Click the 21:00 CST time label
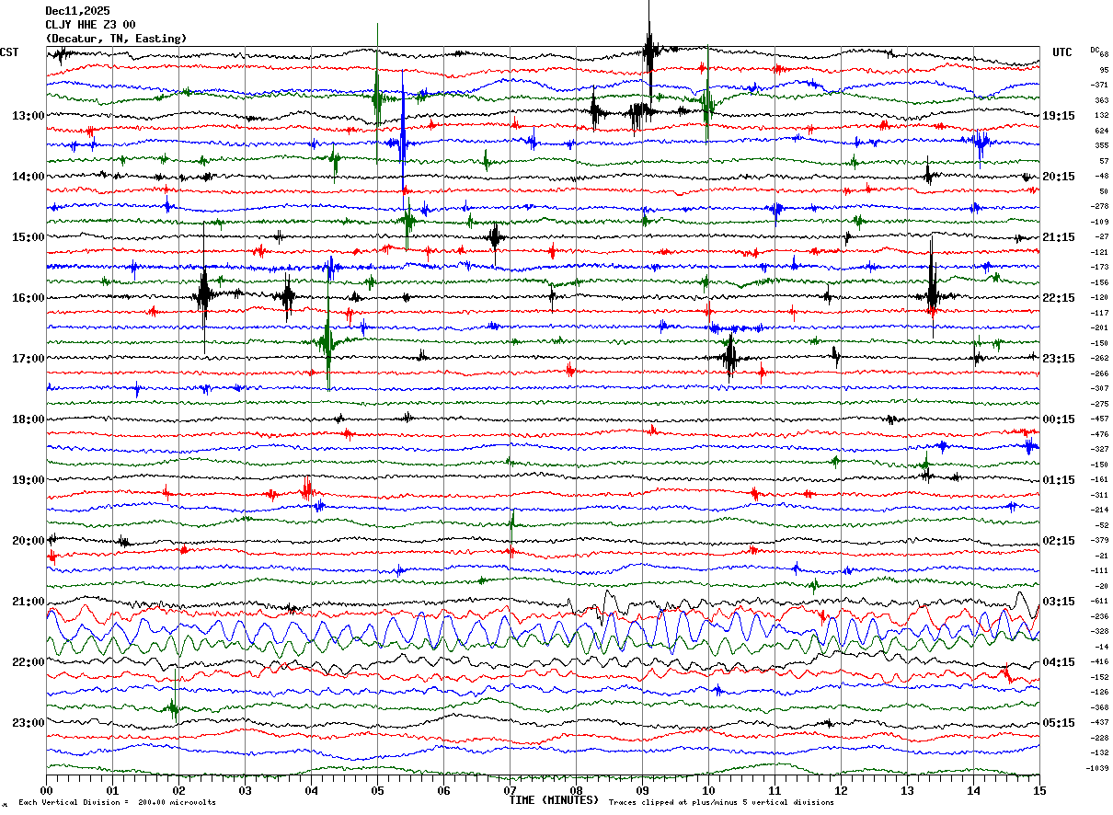Image resolution: width=1113 pixels, height=815 pixels. [29, 602]
